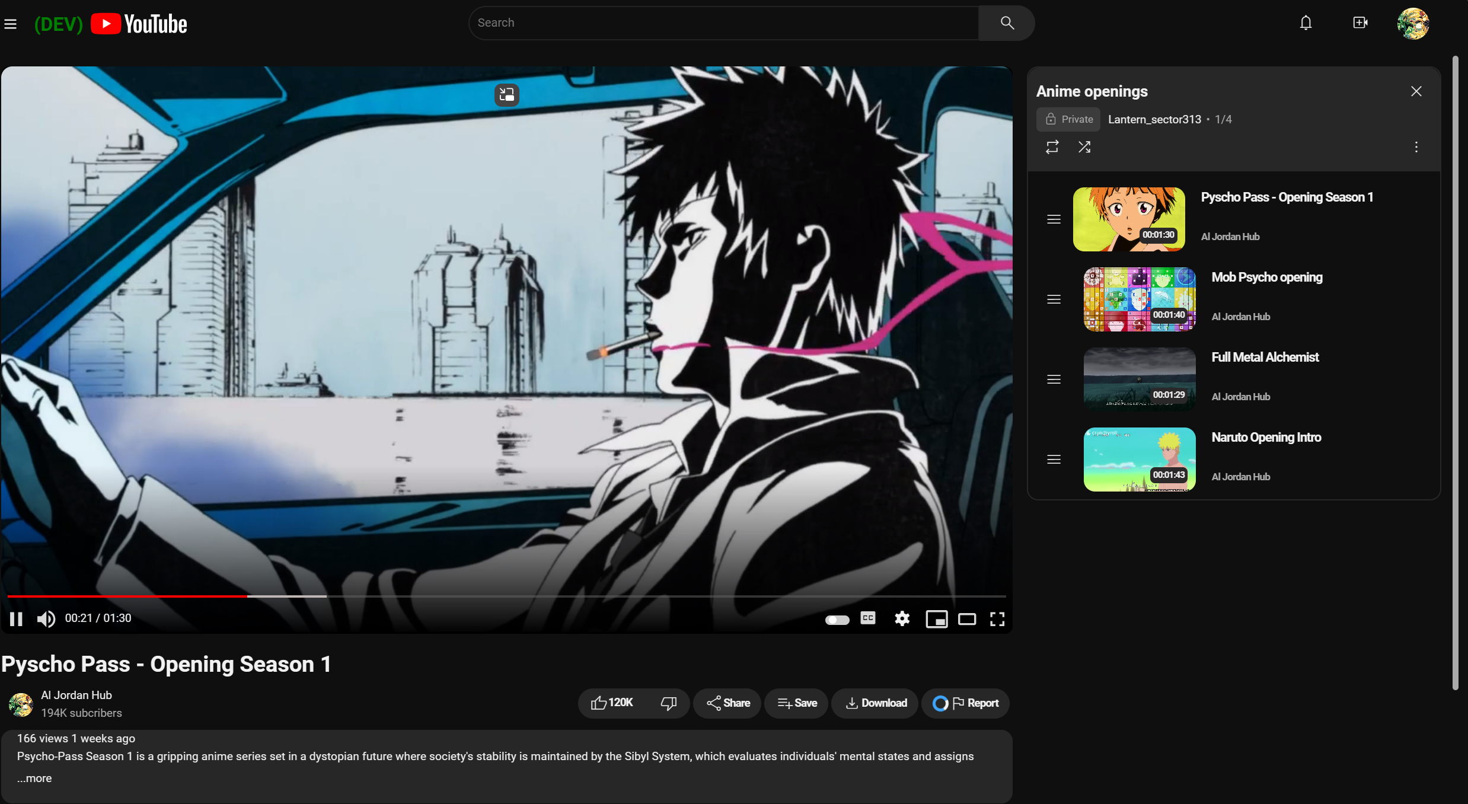Enter fullscreen mode
The width and height of the screenshot is (1468, 804).
[x=997, y=619]
